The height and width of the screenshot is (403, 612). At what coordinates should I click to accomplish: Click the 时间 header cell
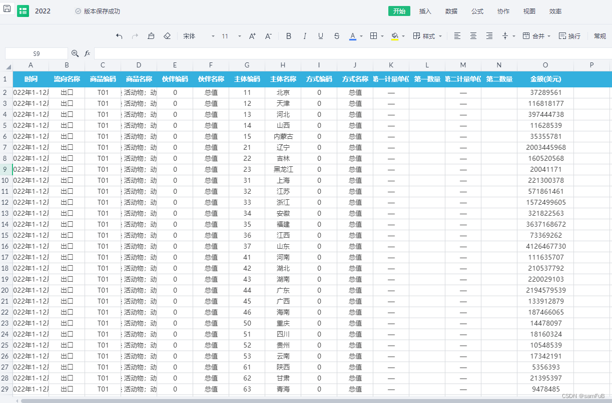[x=31, y=79]
